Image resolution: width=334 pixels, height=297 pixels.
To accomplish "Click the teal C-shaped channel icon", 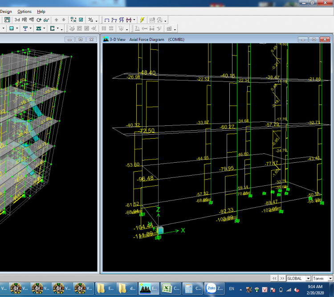I will tap(52, 28).
